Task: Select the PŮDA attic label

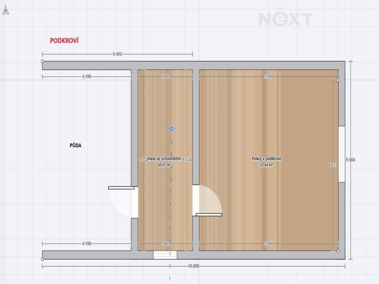Action: pyautogui.click(x=75, y=145)
